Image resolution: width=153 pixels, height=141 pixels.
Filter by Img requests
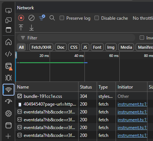pos(111,47)
